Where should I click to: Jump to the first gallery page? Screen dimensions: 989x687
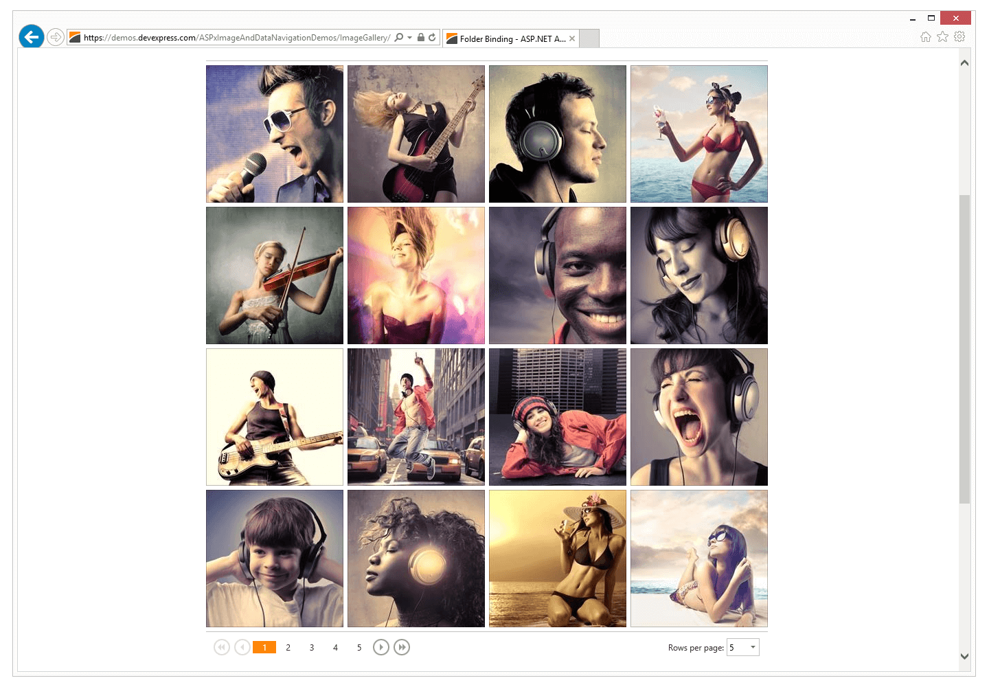click(221, 646)
